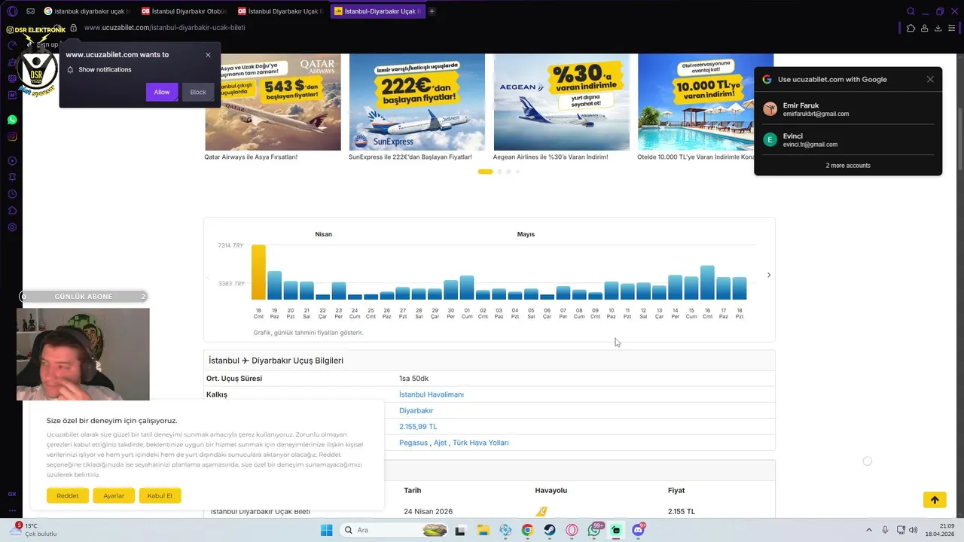Viewport: 964px width, 542px height.
Task: Open the Easy setup sliders icon
Action: point(952,28)
